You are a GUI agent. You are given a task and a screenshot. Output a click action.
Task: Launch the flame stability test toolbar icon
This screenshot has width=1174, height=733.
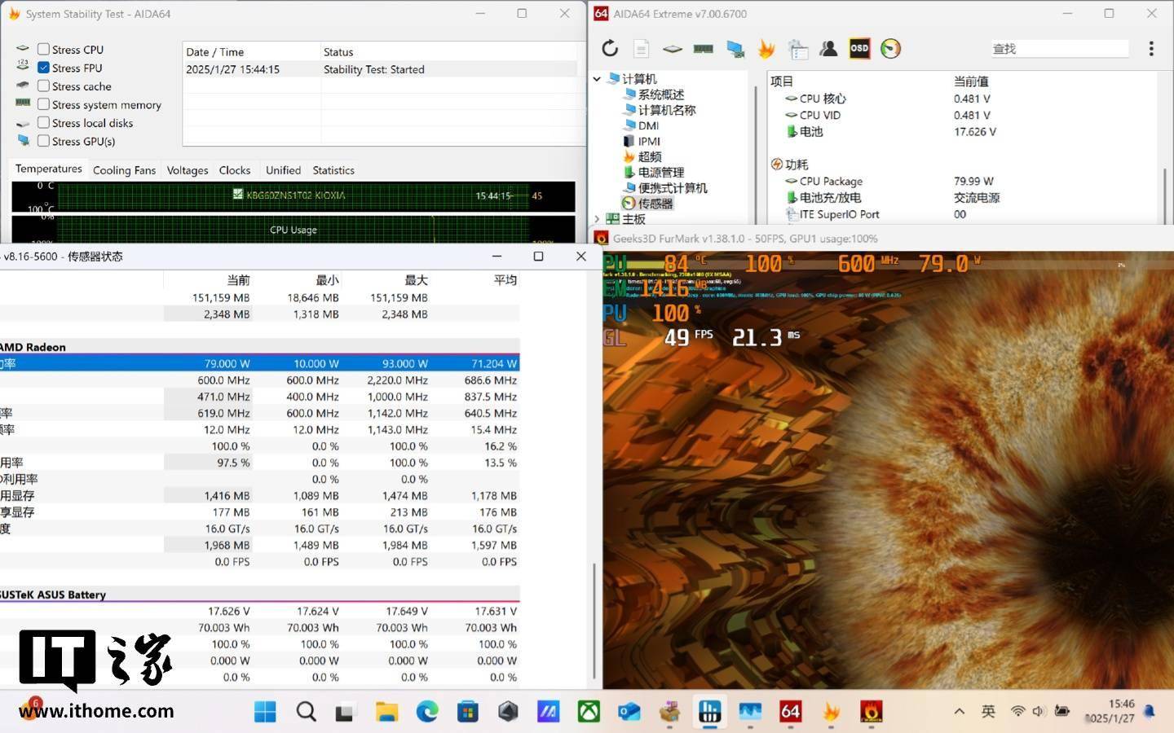(x=766, y=49)
